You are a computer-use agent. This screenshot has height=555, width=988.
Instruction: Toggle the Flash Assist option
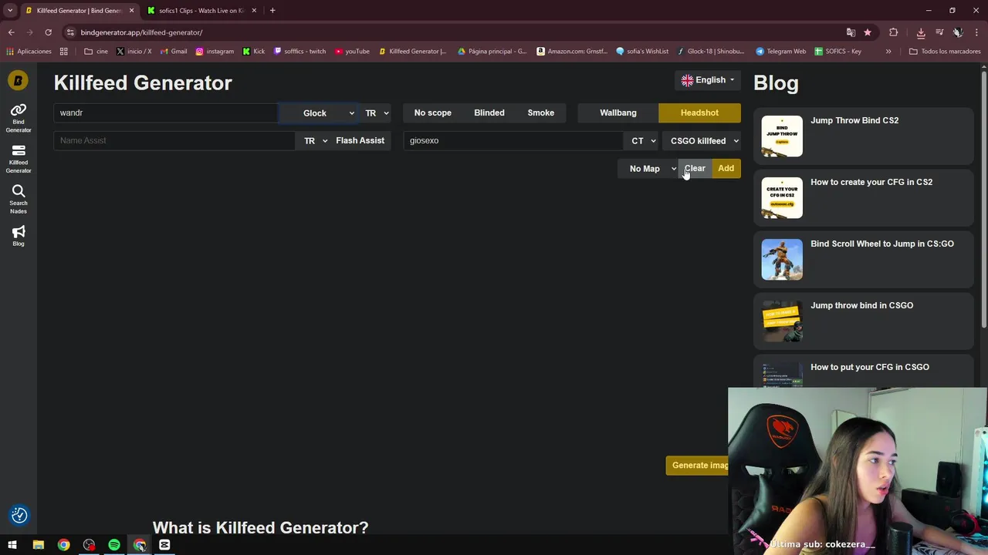[360, 140]
